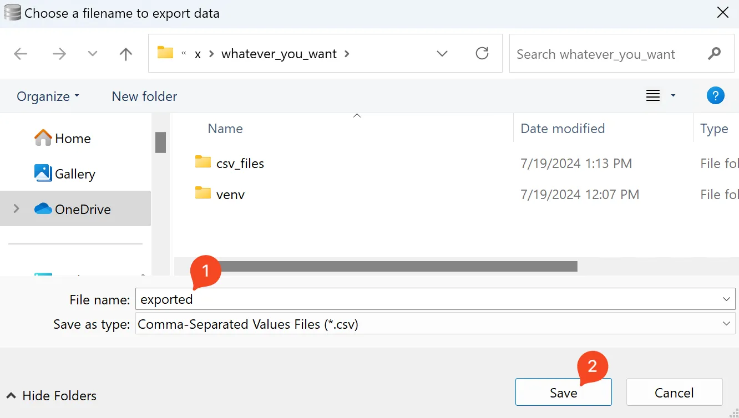This screenshot has width=739, height=418.
Task: Open the File name dropdown arrow
Action: pyautogui.click(x=726, y=299)
